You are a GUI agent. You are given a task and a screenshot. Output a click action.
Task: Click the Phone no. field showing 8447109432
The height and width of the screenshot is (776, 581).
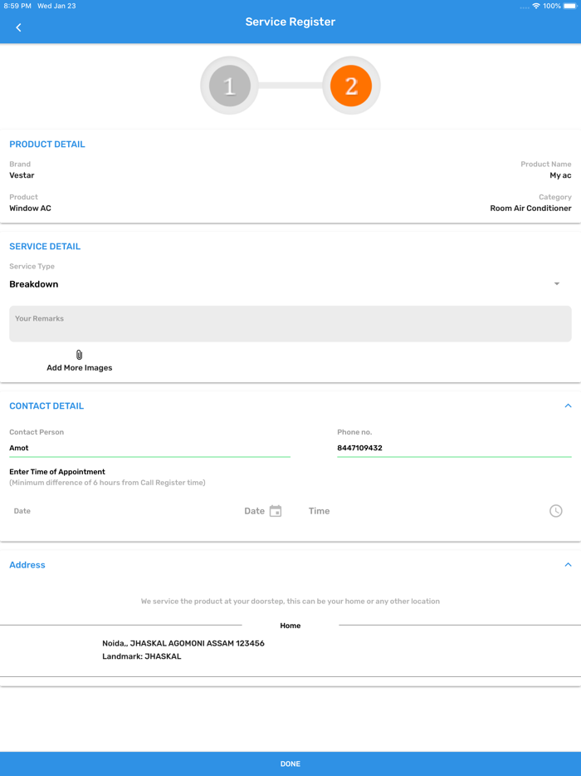(x=453, y=447)
